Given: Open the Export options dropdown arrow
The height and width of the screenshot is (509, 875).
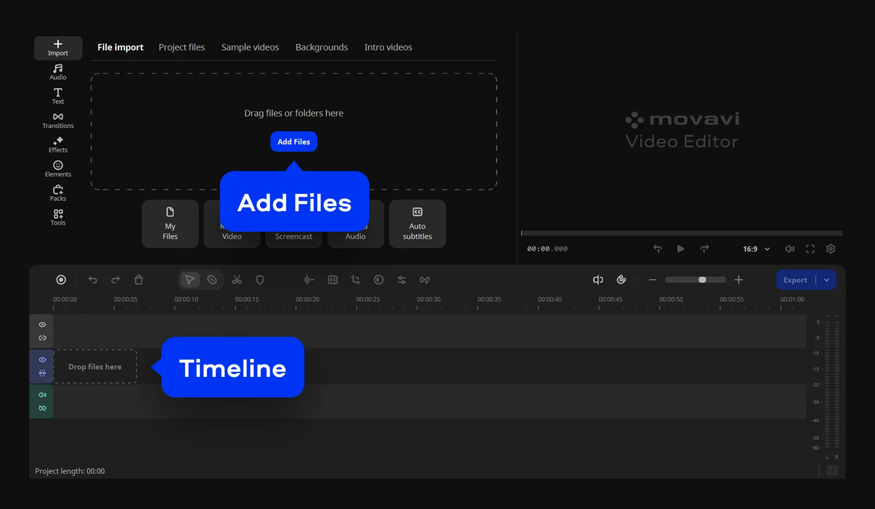Looking at the screenshot, I should [x=826, y=280].
